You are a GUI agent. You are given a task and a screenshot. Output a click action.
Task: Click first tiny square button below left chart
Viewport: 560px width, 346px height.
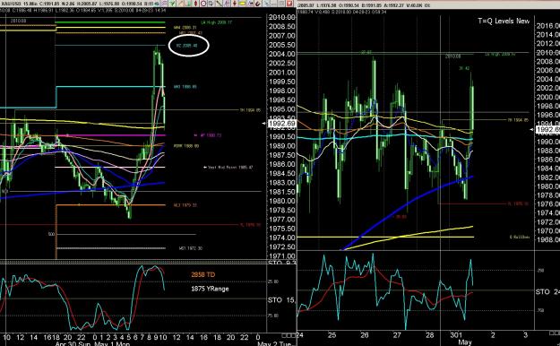pos(283,335)
